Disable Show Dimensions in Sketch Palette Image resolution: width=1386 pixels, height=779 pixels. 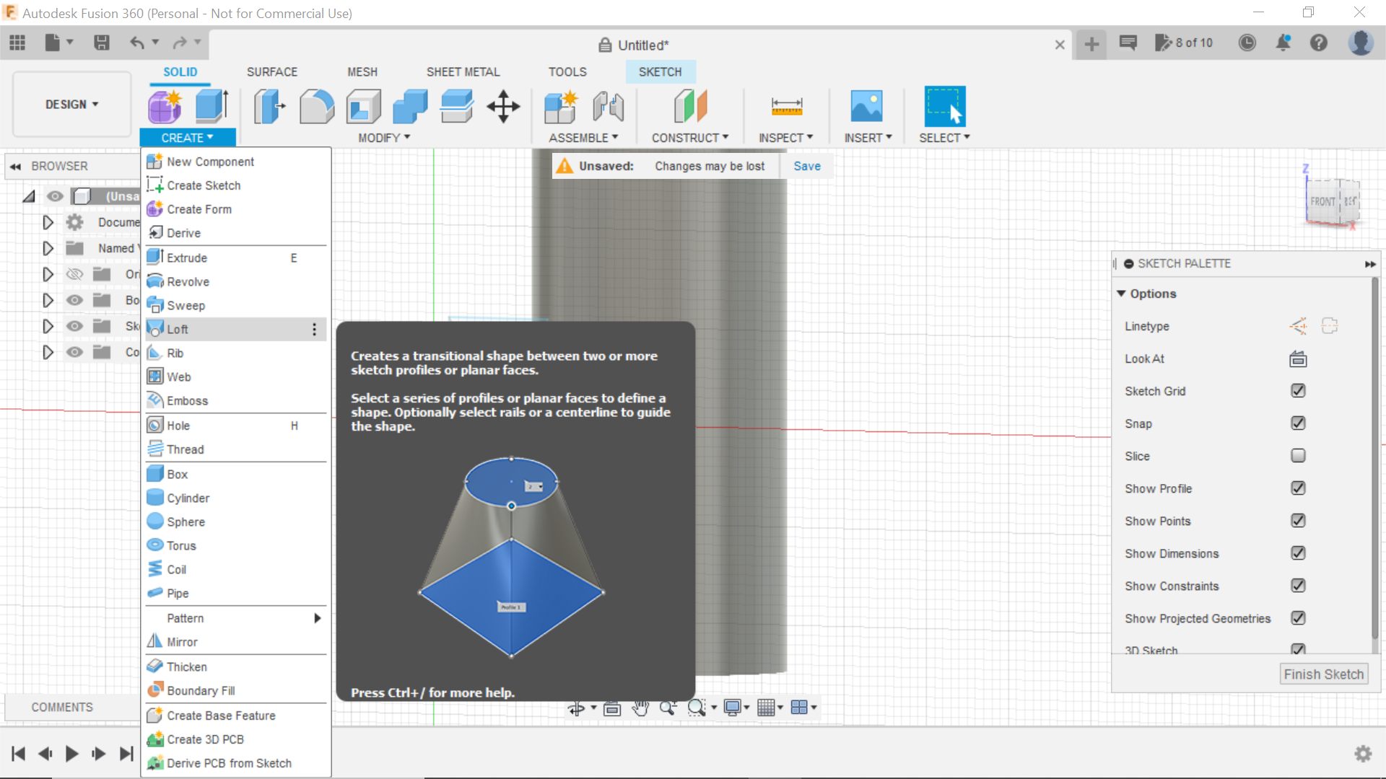click(x=1298, y=553)
